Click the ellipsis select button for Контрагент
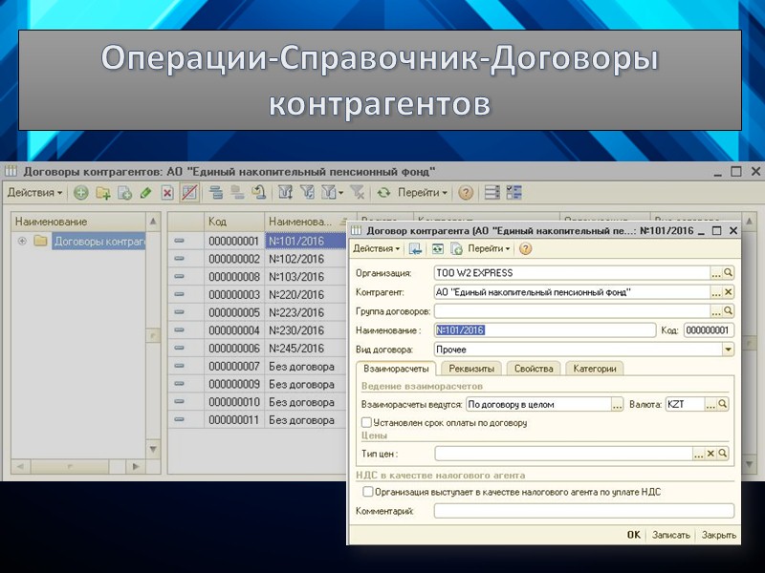The image size is (765, 573). click(716, 292)
